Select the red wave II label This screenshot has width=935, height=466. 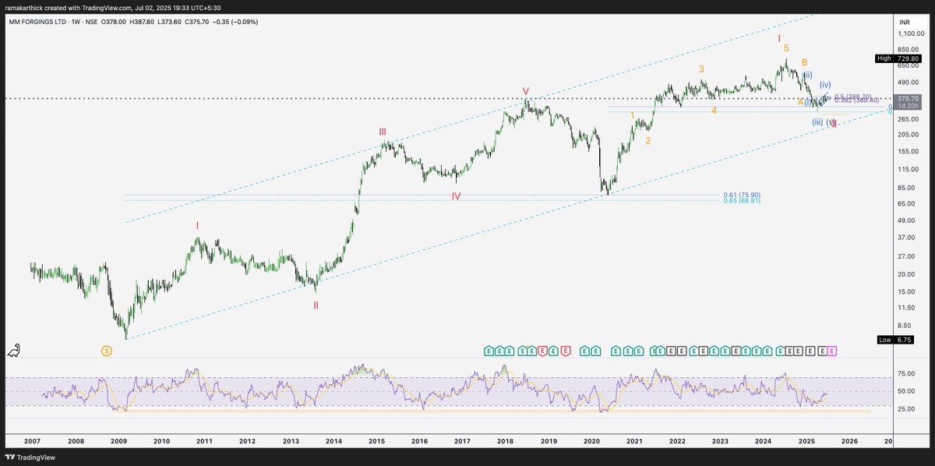[x=316, y=305]
